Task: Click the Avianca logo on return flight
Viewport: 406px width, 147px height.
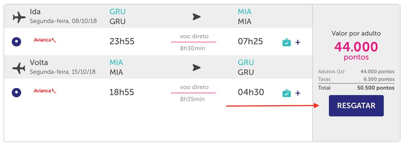Action: [x=45, y=91]
